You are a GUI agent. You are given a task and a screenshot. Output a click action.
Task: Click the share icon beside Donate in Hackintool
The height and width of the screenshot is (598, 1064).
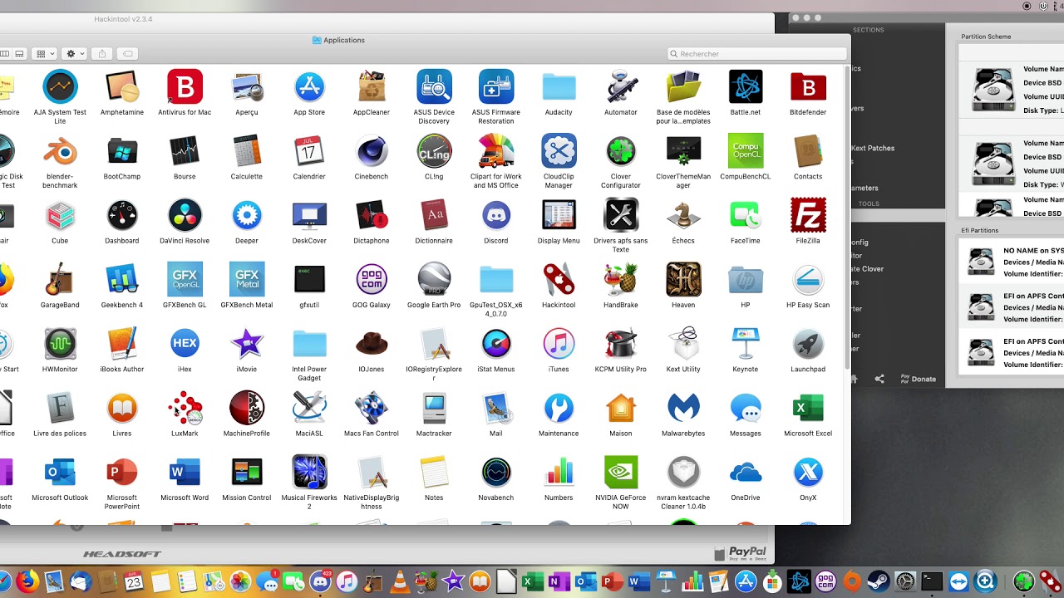click(879, 379)
